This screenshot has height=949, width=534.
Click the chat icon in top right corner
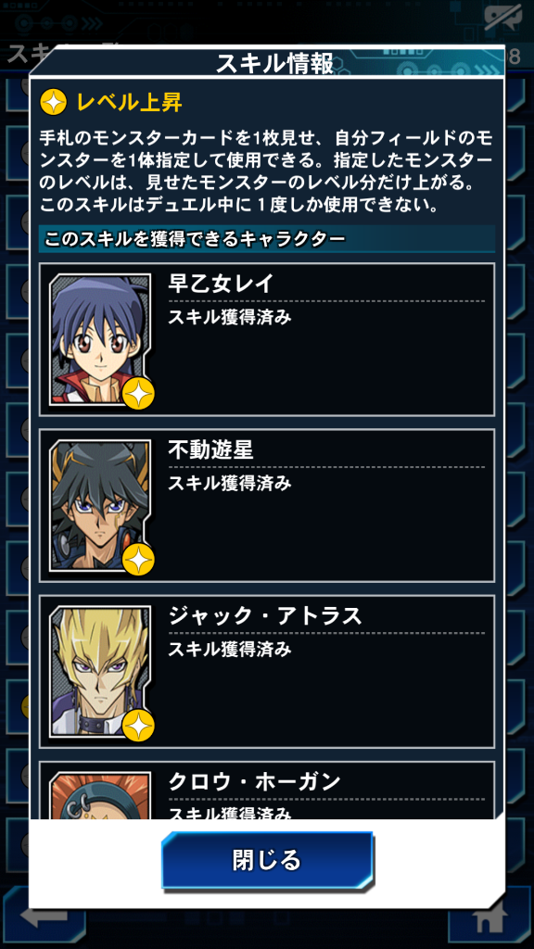502,19
